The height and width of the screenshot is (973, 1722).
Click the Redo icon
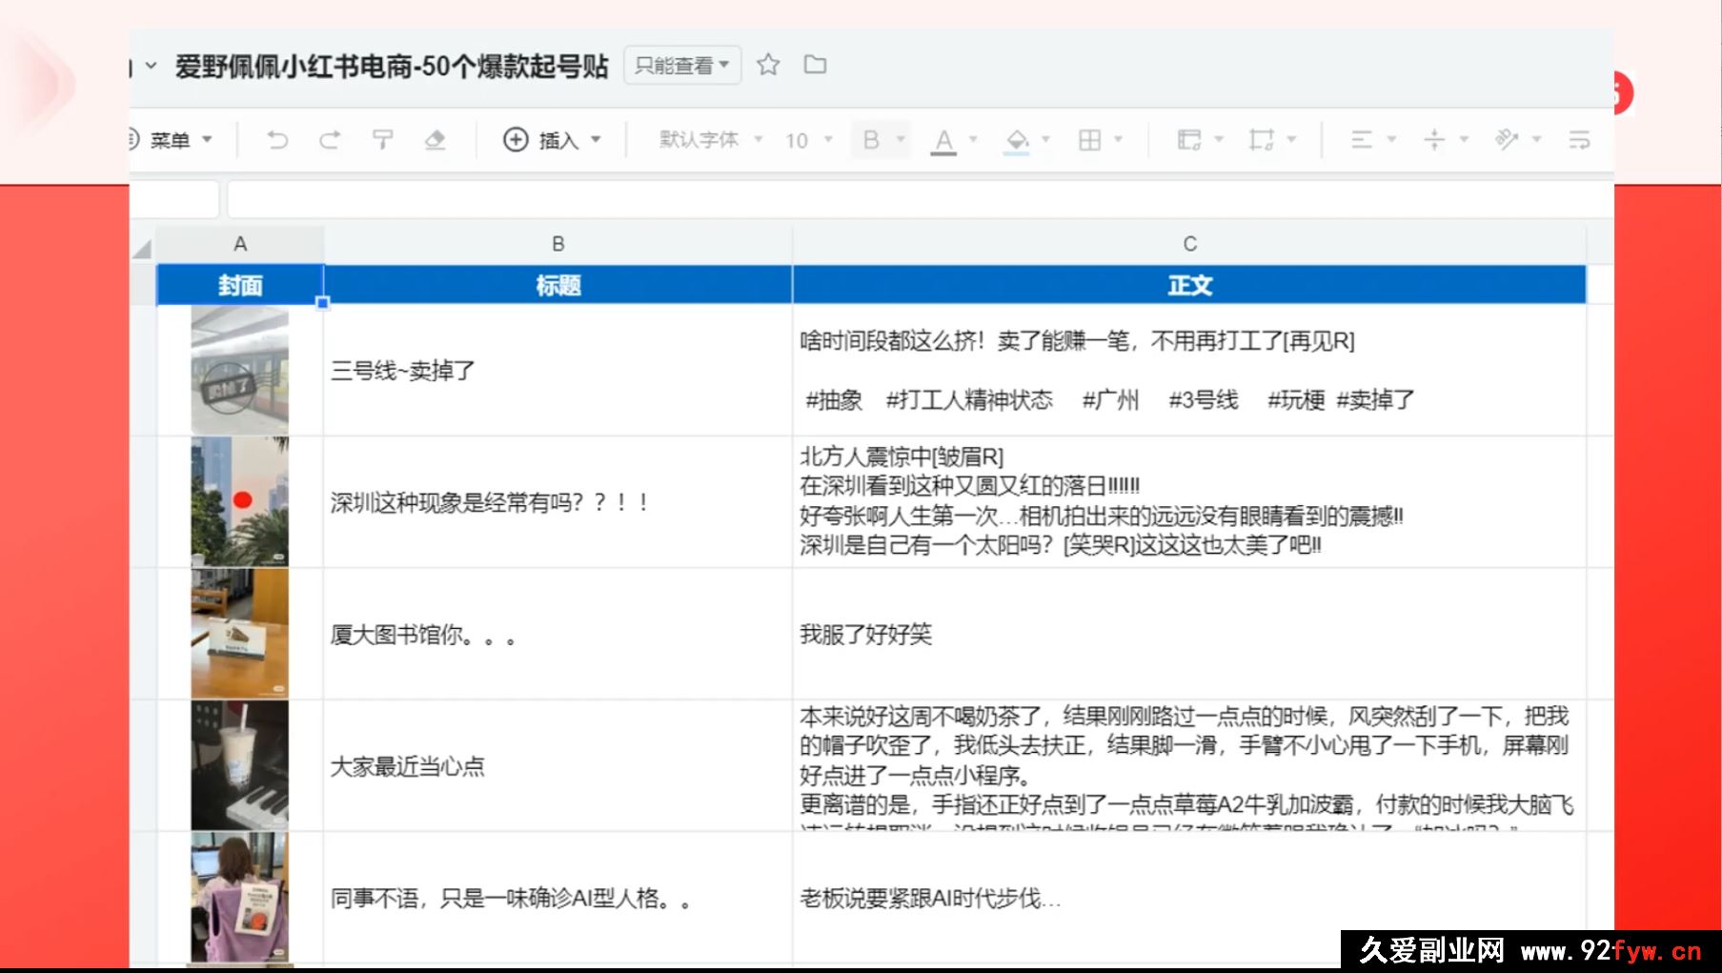coord(331,139)
